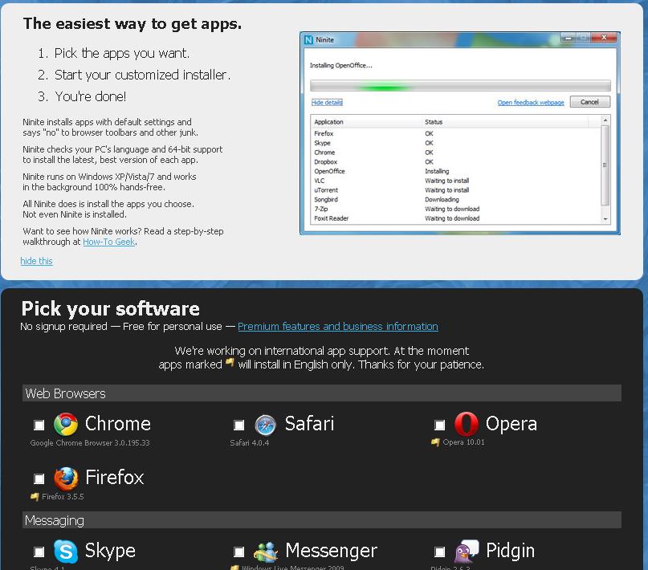The width and height of the screenshot is (648, 570).
Task: Click 'Open feedback webpage' link
Action: pos(531,103)
